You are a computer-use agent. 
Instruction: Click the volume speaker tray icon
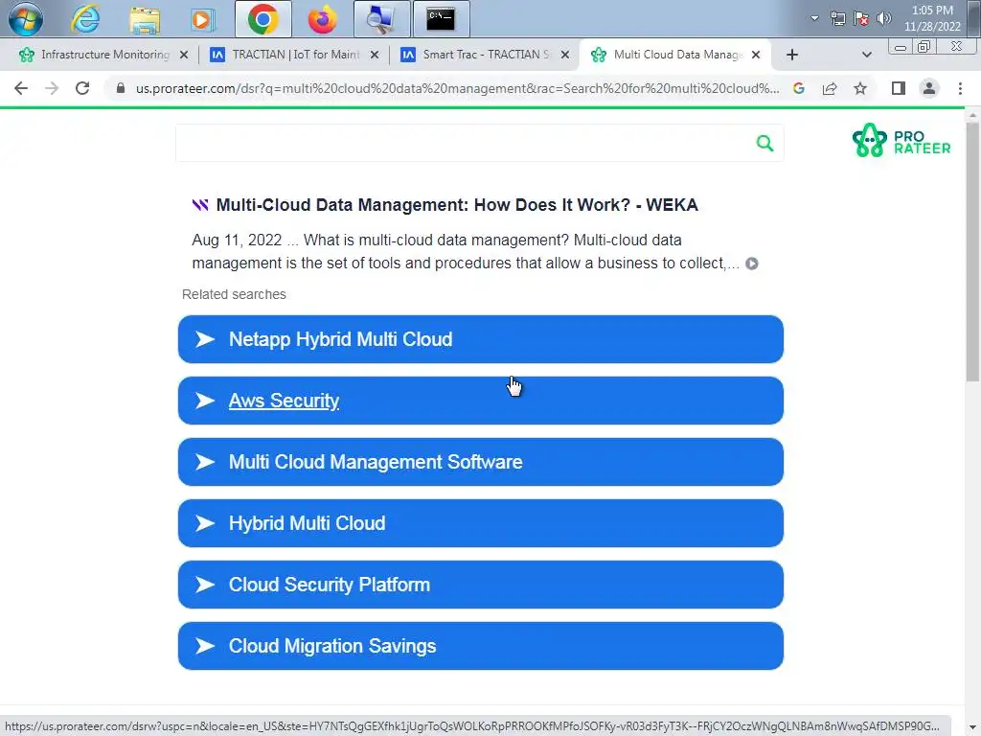tap(884, 18)
